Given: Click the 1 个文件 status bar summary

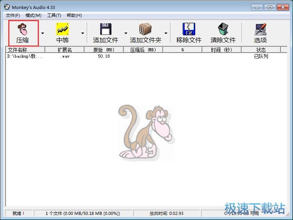Looking at the screenshot, I should (x=83, y=213).
